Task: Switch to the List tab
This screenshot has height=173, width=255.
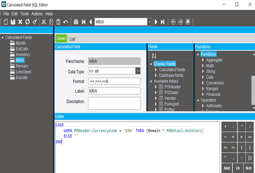Action: coord(72,39)
